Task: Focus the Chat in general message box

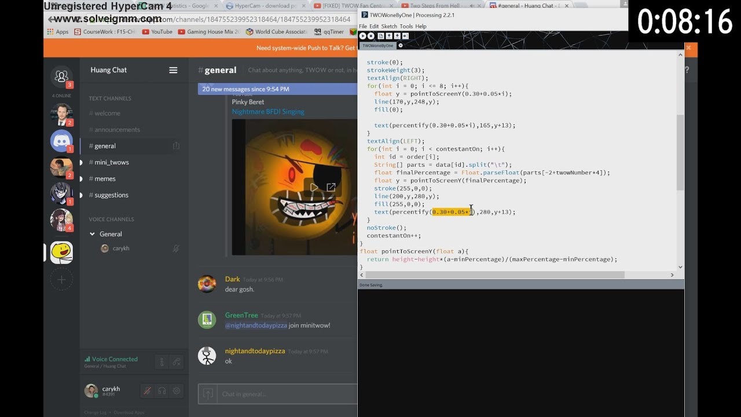Action: point(288,394)
